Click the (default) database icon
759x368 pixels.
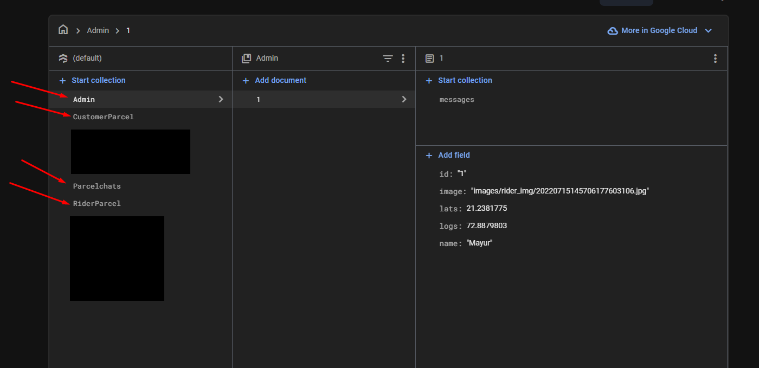pyautogui.click(x=63, y=58)
